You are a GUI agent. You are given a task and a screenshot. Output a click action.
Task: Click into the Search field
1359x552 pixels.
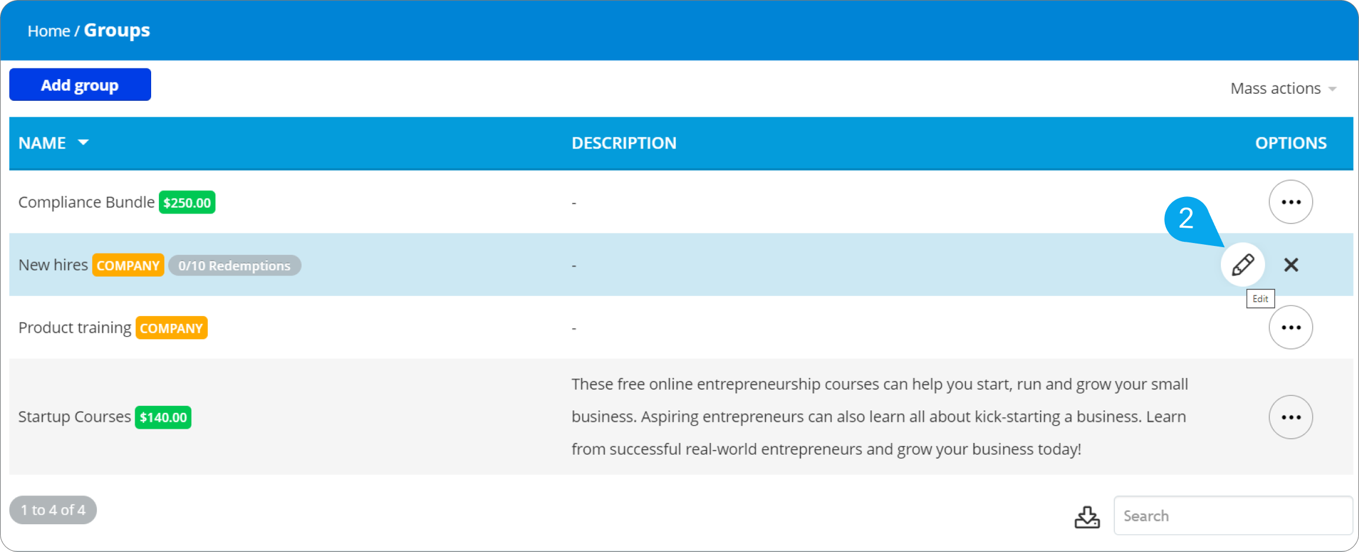1233,515
